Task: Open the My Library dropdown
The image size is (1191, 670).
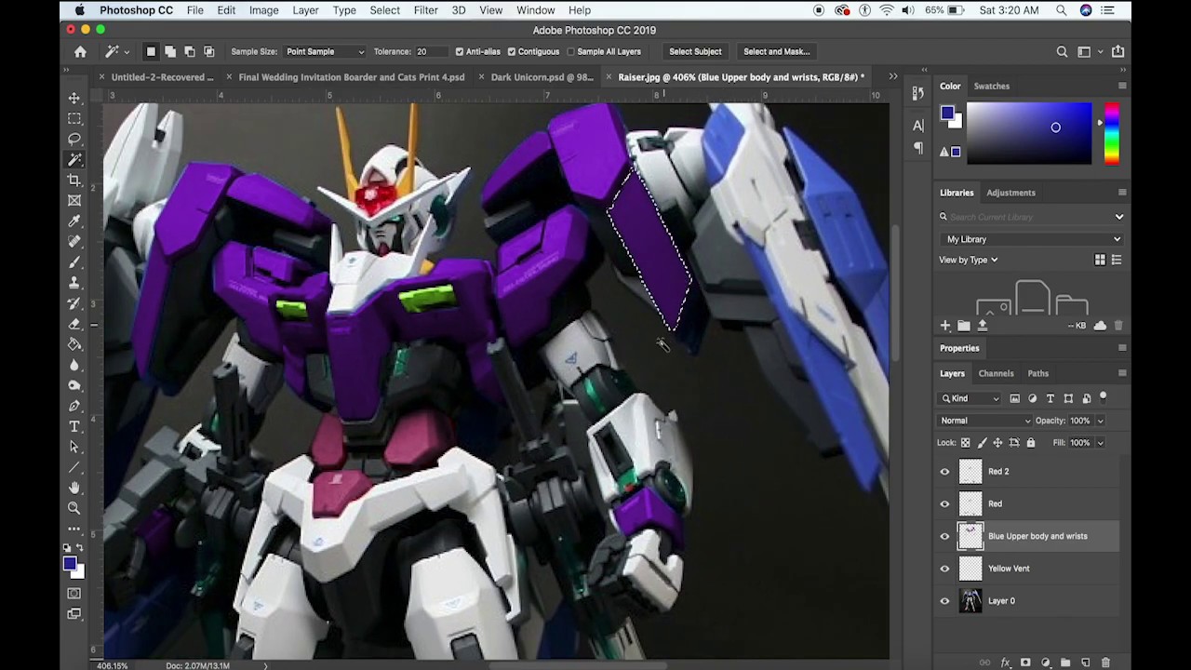Action: point(1033,239)
